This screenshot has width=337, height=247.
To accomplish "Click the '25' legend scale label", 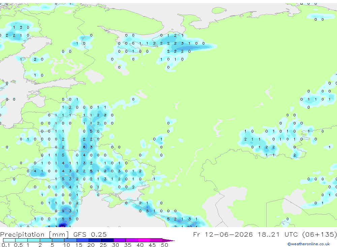I will point(103,245).
